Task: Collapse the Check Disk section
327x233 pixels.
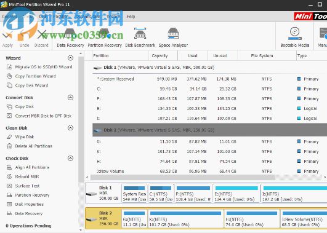Action: [70, 158]
